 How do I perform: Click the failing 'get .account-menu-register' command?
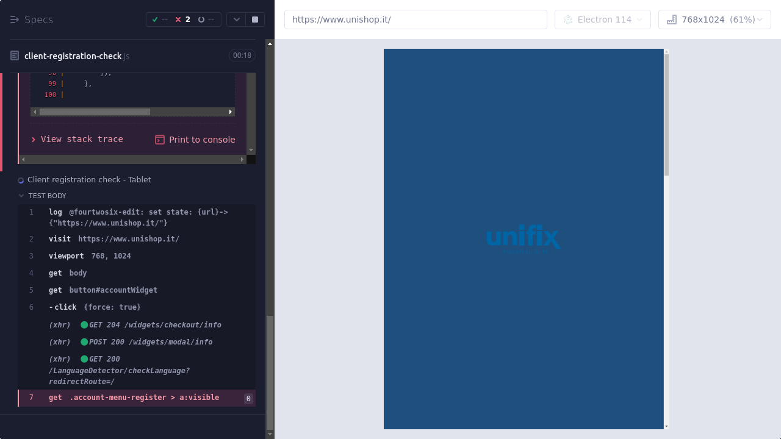[x=134, y=398]
